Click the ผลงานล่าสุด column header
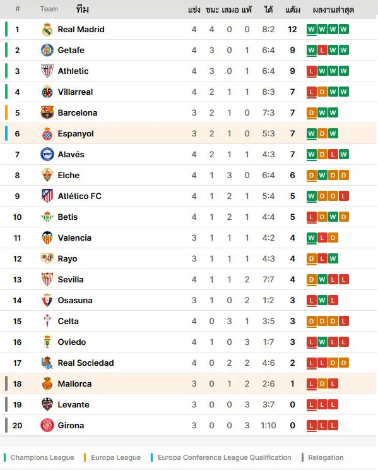Viewport: 378px width, 470px height. point(333,10)
